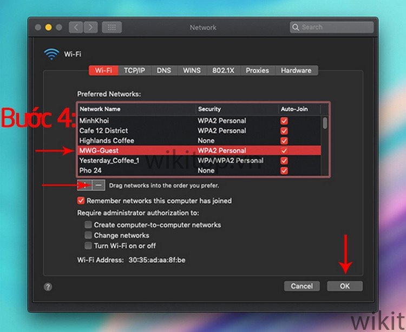Click the forward navigation arrow in toolbar

pyautogui.click(x=90, y=27)
